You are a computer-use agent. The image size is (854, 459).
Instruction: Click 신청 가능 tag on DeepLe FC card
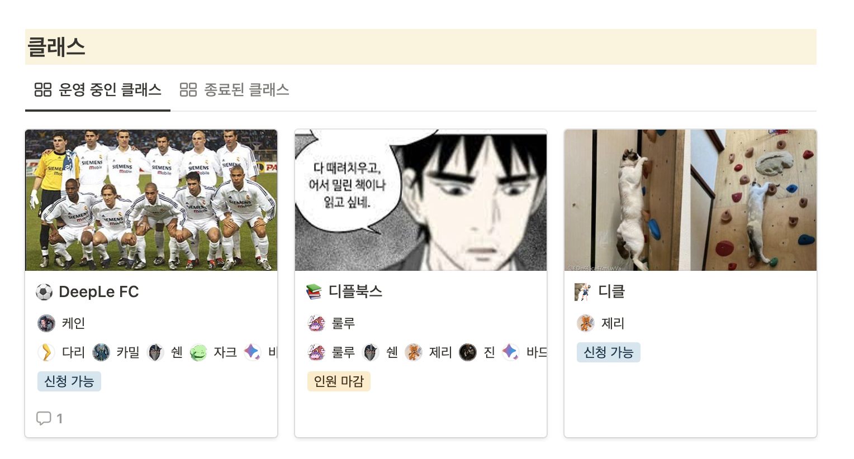69,381
